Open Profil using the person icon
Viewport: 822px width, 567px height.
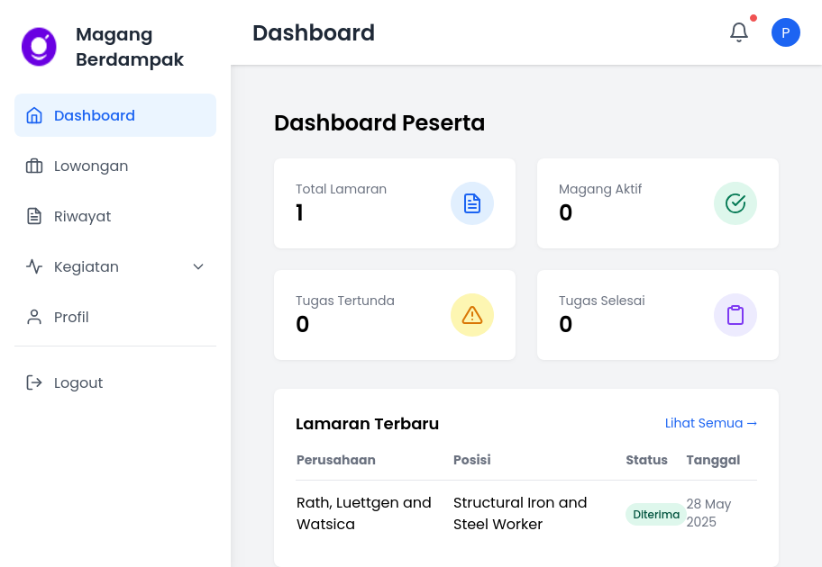pyautogui.click(x=34, y=317)
